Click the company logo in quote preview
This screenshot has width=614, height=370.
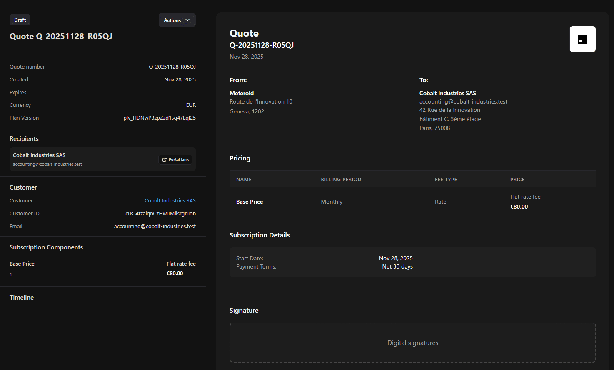point(583,39)
